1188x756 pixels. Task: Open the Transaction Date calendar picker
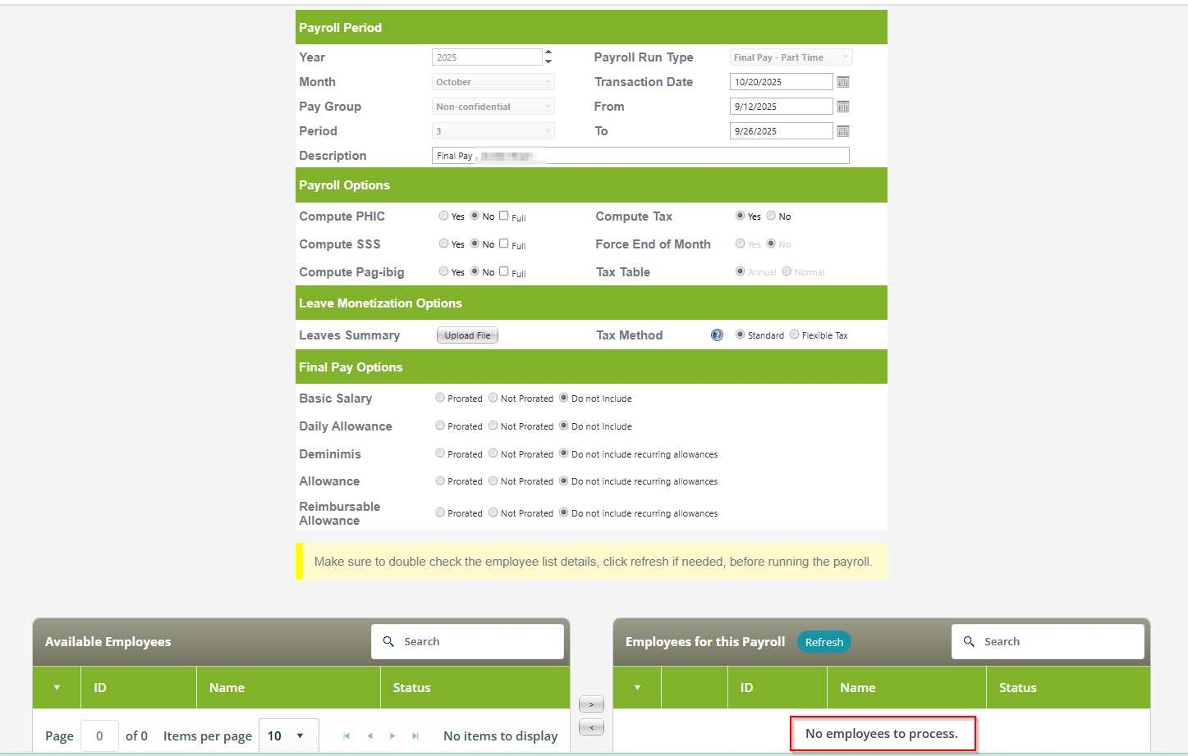pyautogui.click(x=842, y=82)
